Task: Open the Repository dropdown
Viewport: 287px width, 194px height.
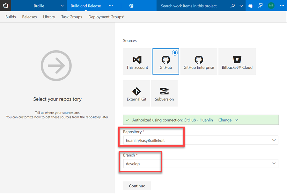Action: tap(201, 140)
